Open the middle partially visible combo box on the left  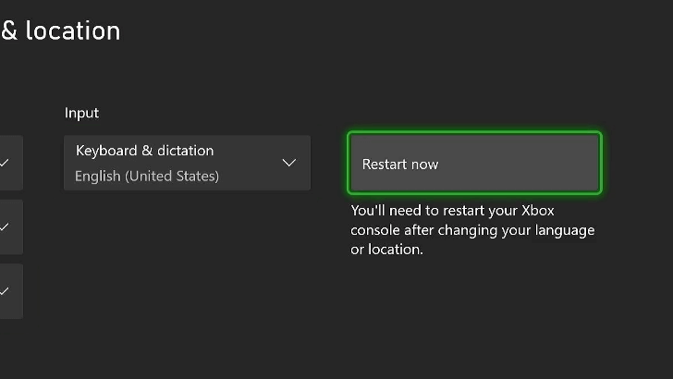pyautogui.click(x=11, y=226)
